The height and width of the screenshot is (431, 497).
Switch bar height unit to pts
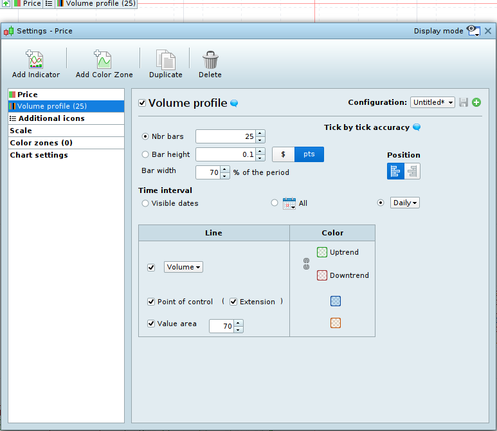point(309,154)
